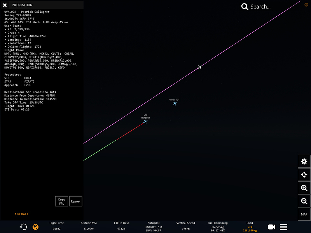Click the SID : MKK4 procedure line
This screenshot has width=311, height=233.
coord(17,78)
